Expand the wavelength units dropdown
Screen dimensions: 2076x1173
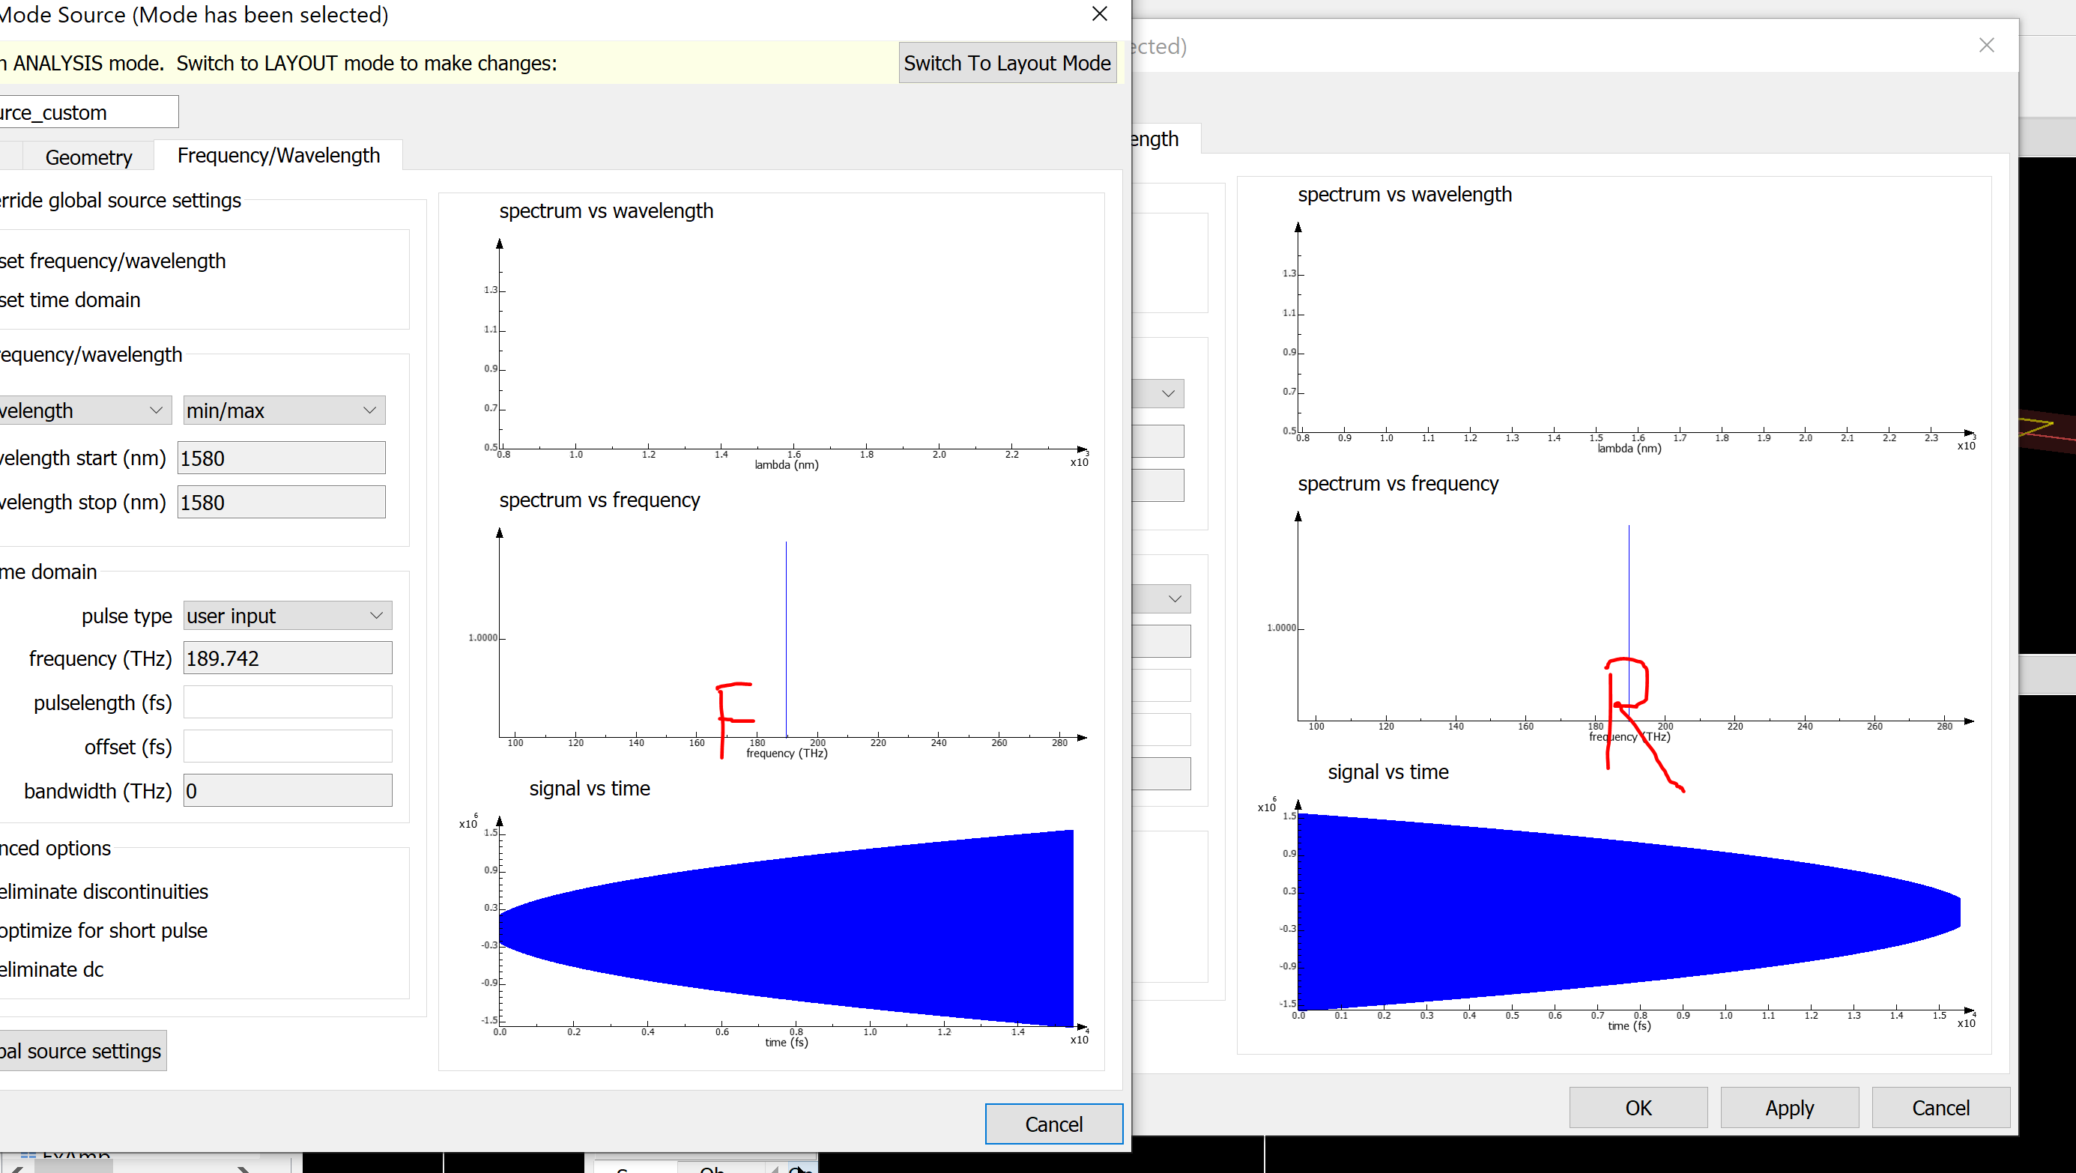coord(84,411)
